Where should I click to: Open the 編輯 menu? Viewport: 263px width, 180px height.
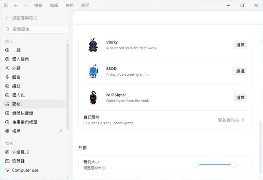click(x=54, y=6)
